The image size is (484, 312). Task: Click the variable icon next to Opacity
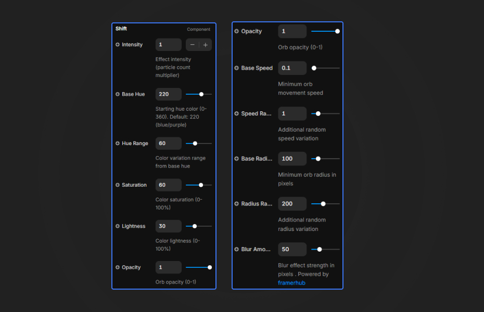click(237, 31)
